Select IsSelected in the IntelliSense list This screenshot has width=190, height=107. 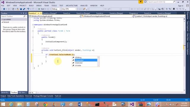86,63
